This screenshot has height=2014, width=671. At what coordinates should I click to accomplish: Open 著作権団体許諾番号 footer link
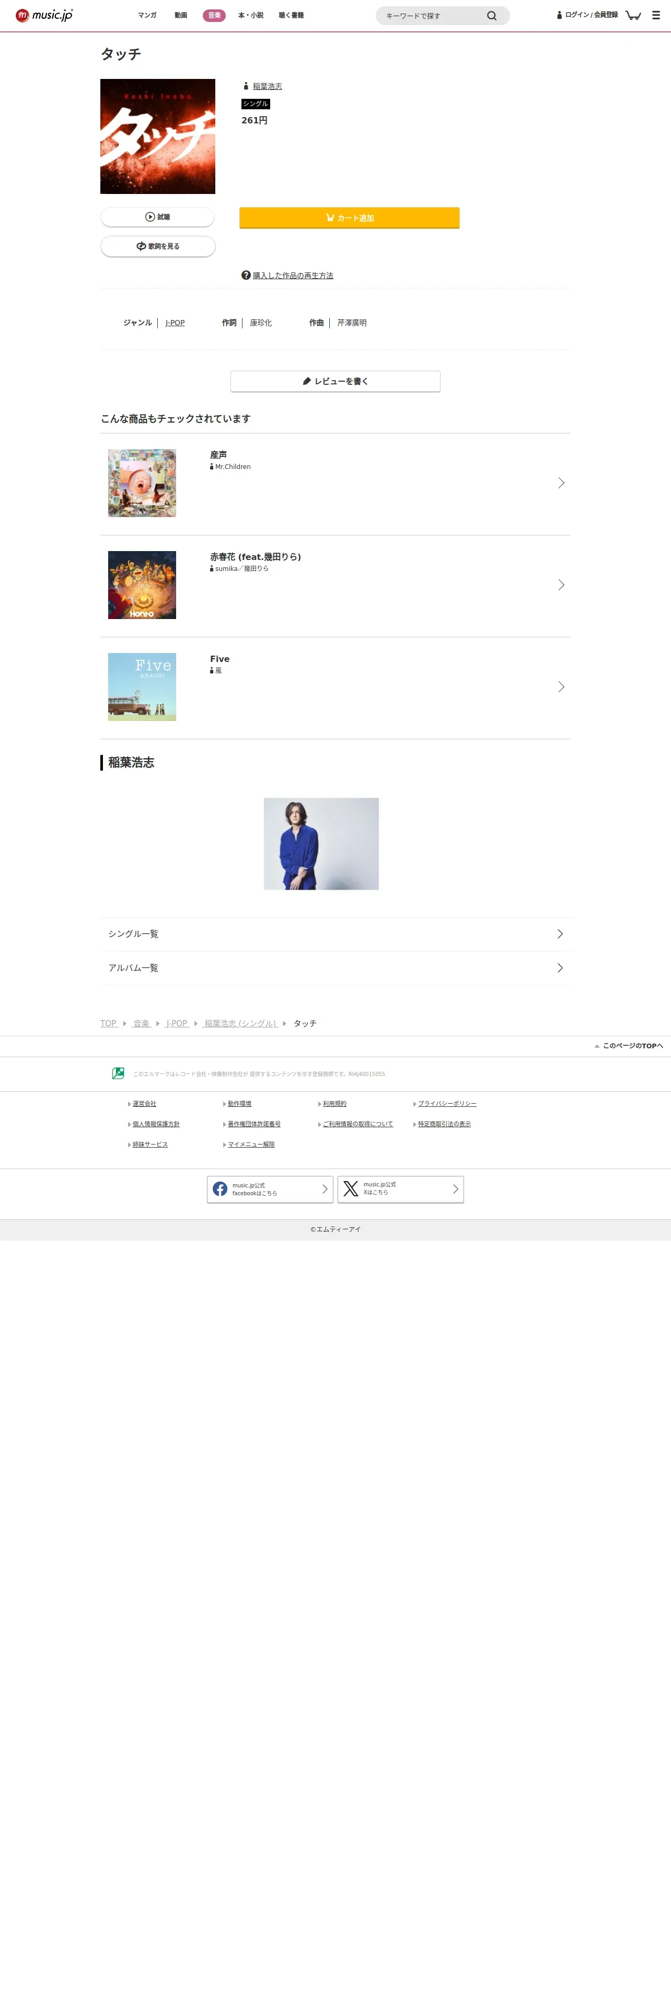click(254, 1124)
